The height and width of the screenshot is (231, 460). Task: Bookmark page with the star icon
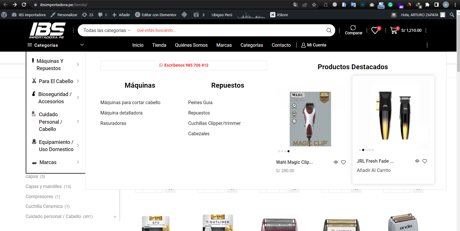[314, 5]
